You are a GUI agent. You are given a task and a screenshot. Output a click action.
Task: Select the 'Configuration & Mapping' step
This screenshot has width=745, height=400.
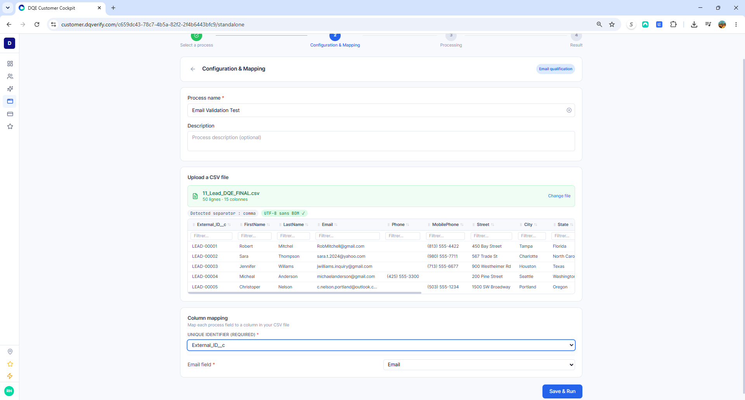tap(335, 40)
